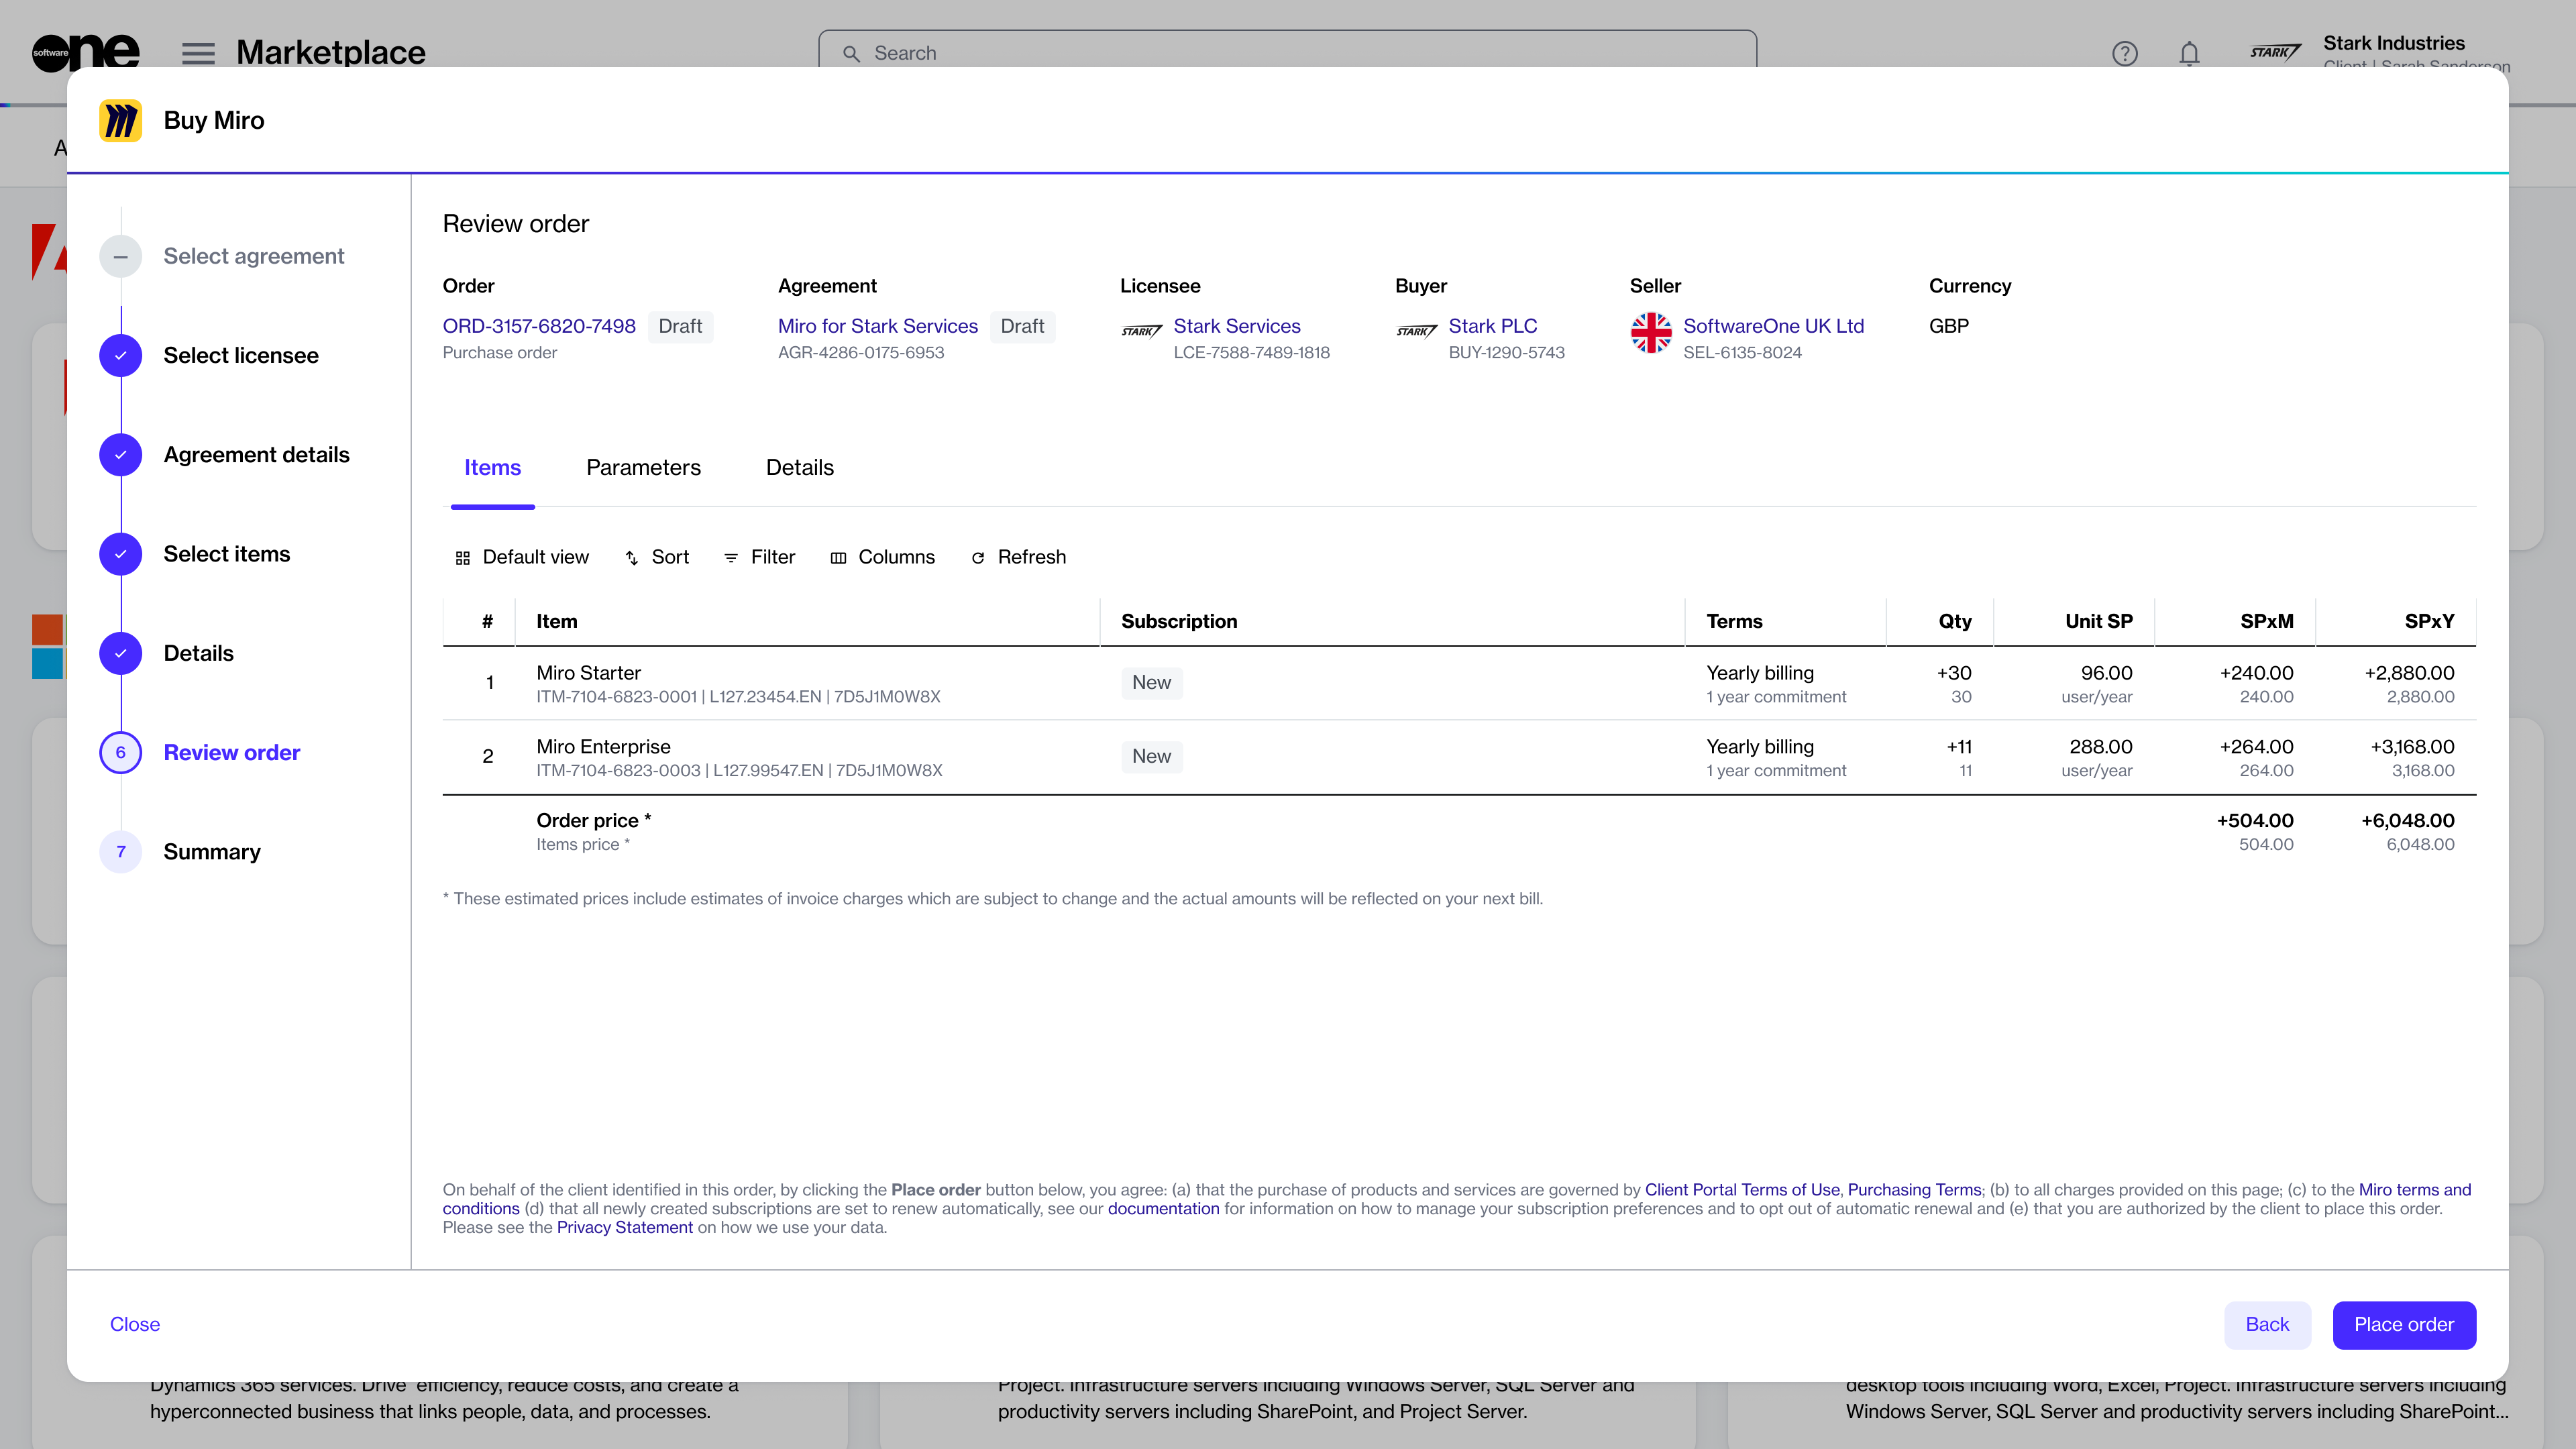Switch to the Details tab
The image size is (2576, 1449).
[x=799, y=468]
